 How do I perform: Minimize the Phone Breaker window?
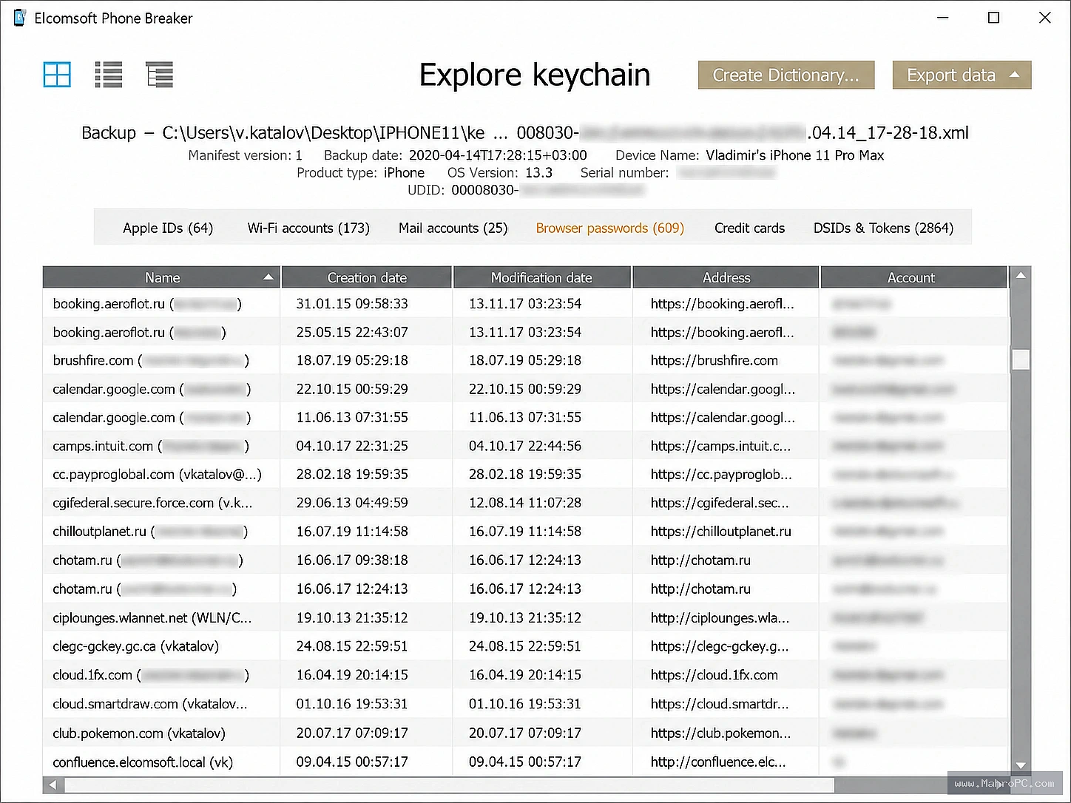coord(942,18)
